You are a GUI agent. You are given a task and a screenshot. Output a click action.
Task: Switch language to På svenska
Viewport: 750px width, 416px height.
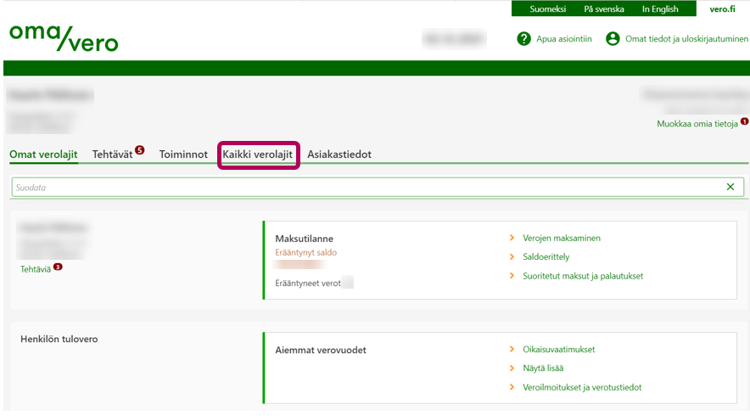click(x=603, y=9)
